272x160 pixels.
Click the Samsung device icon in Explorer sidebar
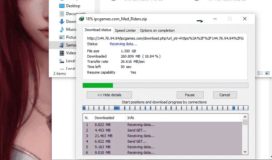click(x=62, y=45)
